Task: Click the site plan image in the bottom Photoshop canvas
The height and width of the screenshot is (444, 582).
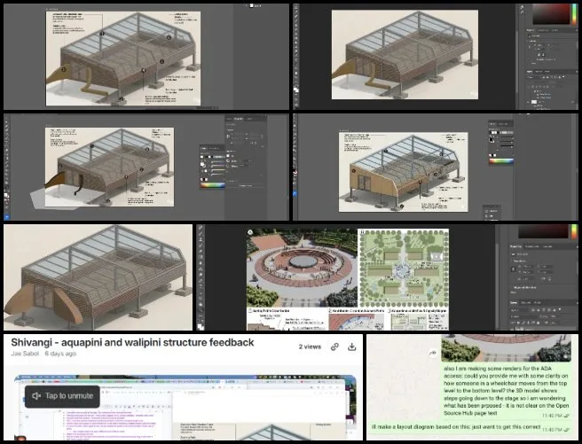Action: click(403, 269)
